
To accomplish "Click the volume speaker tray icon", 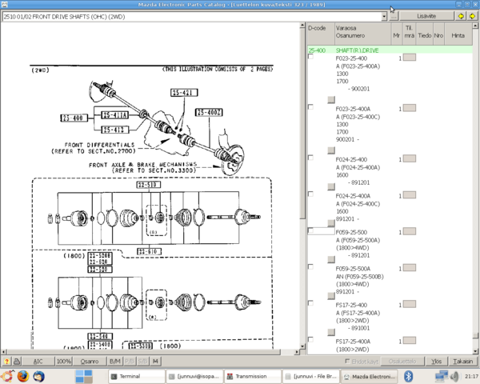I will pos(455,376).
